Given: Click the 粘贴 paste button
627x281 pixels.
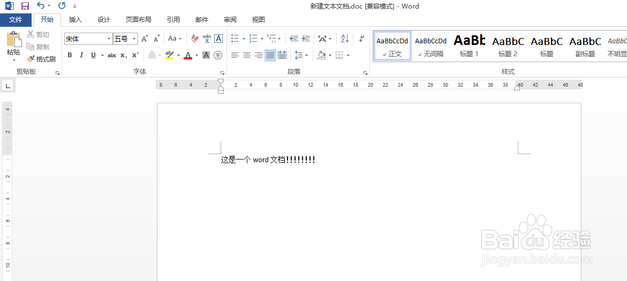Looking at the screenshot, I should pos(13,43).
